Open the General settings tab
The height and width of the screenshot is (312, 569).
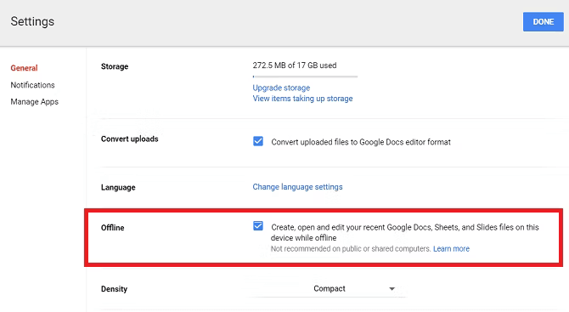coord(24,68)
